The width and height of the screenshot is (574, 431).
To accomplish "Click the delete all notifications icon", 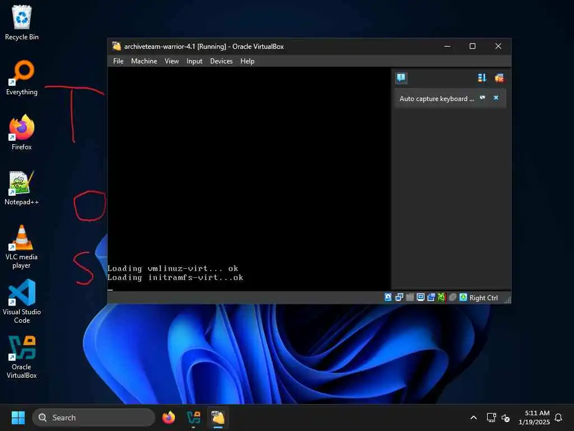I will [x=499, y=77].
